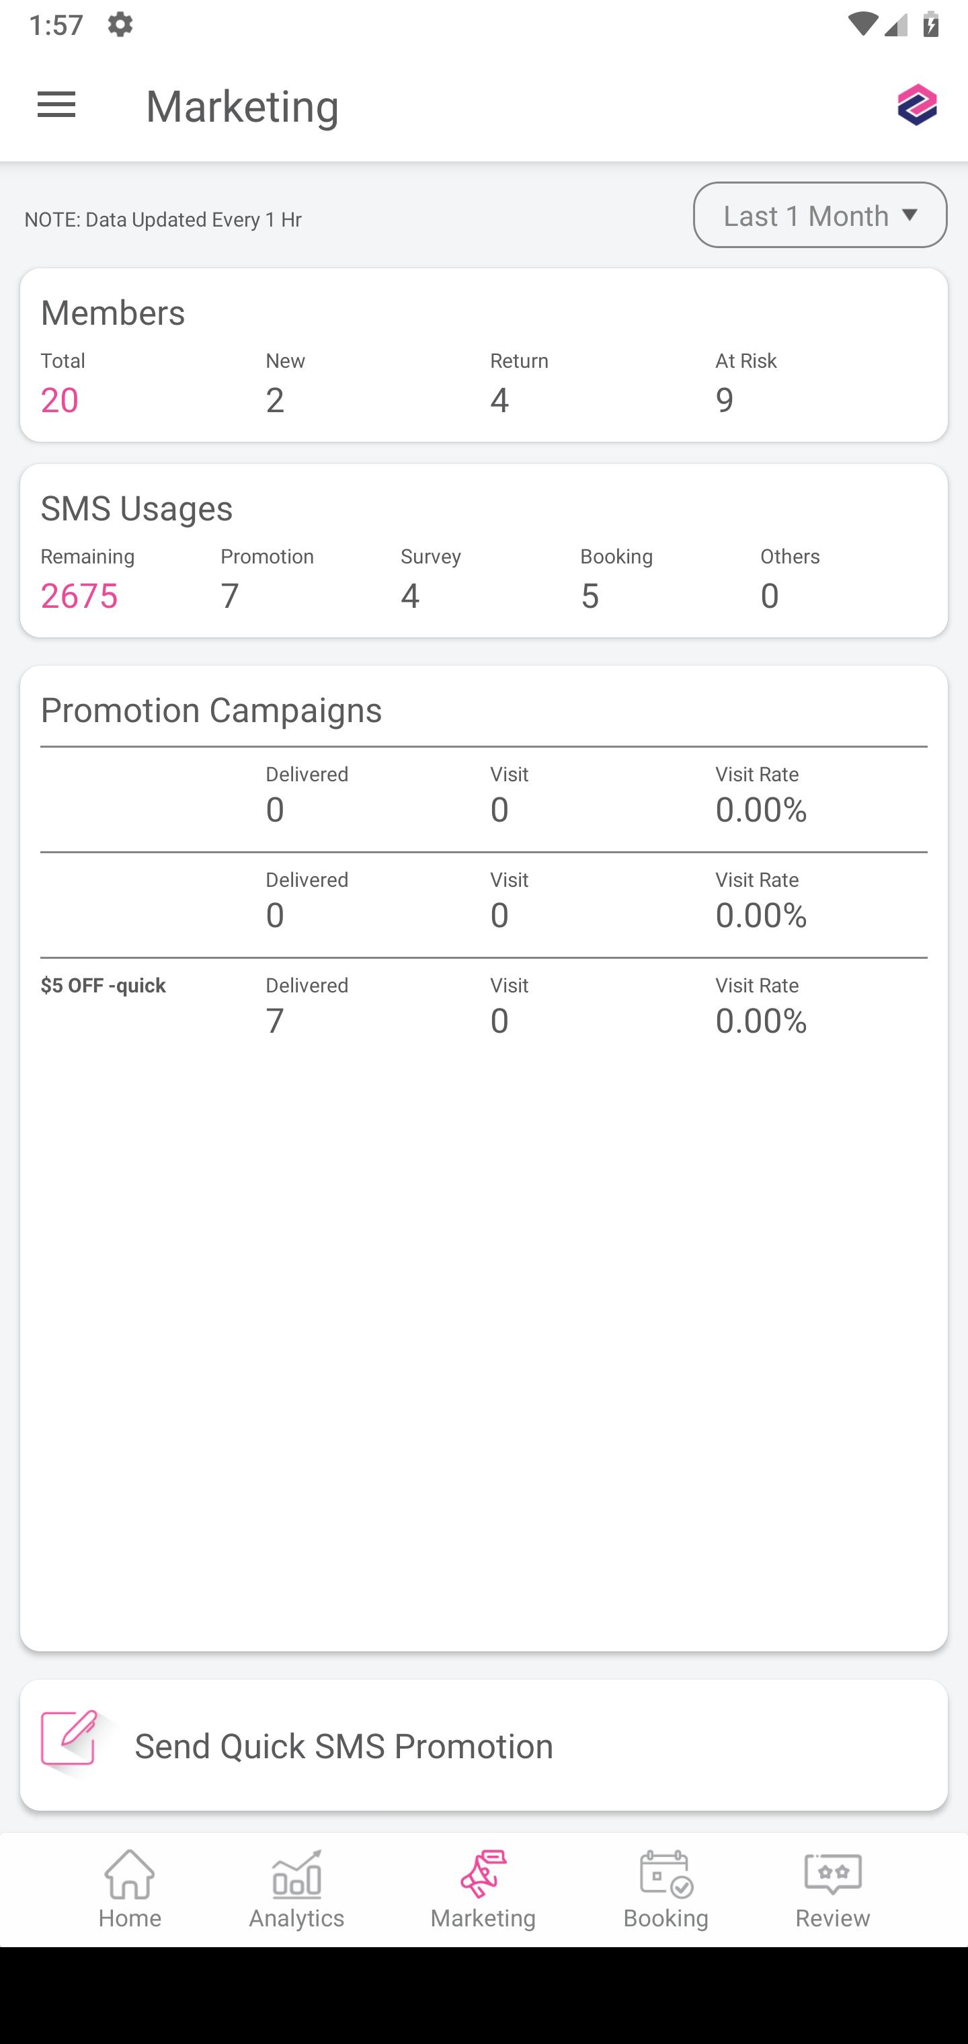The height and width of the screenshot is (2044, 968).
Task: Select the Total members count 20
Action: (60, 400)
